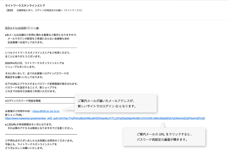Select the line それに伴いまして、全てのお客様へログインパスワードの

(x=37, y=73)
